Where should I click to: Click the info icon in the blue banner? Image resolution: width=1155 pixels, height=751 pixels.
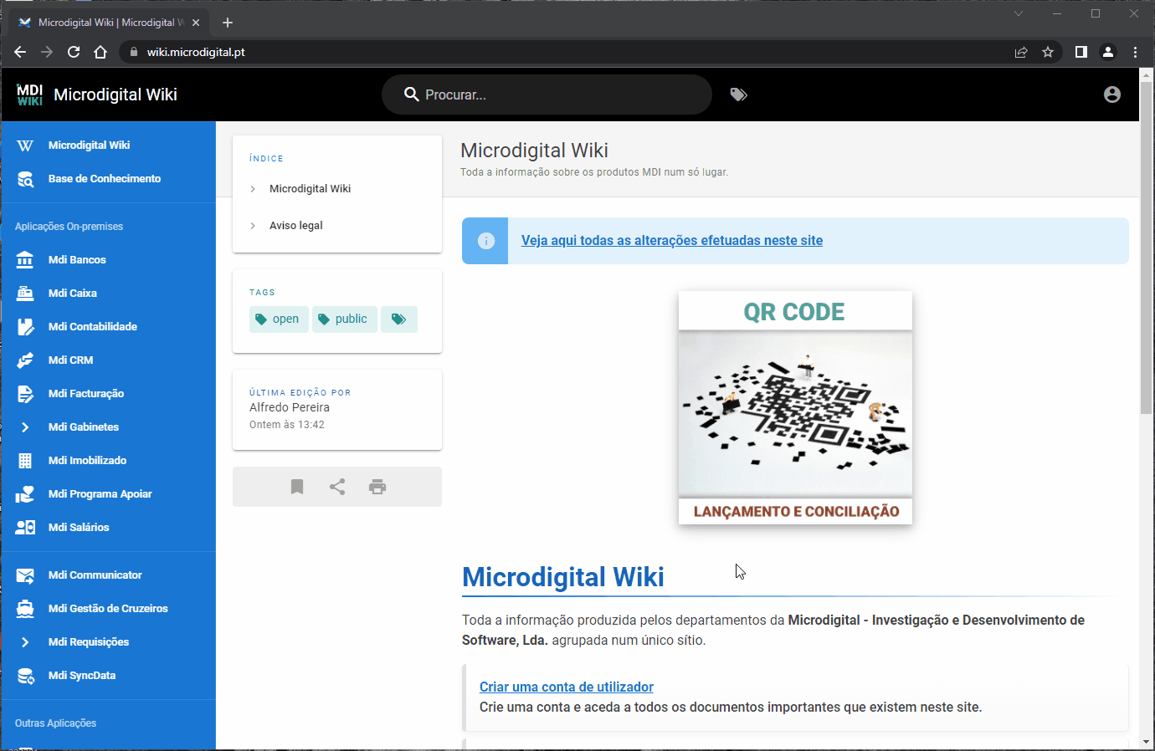485,241
